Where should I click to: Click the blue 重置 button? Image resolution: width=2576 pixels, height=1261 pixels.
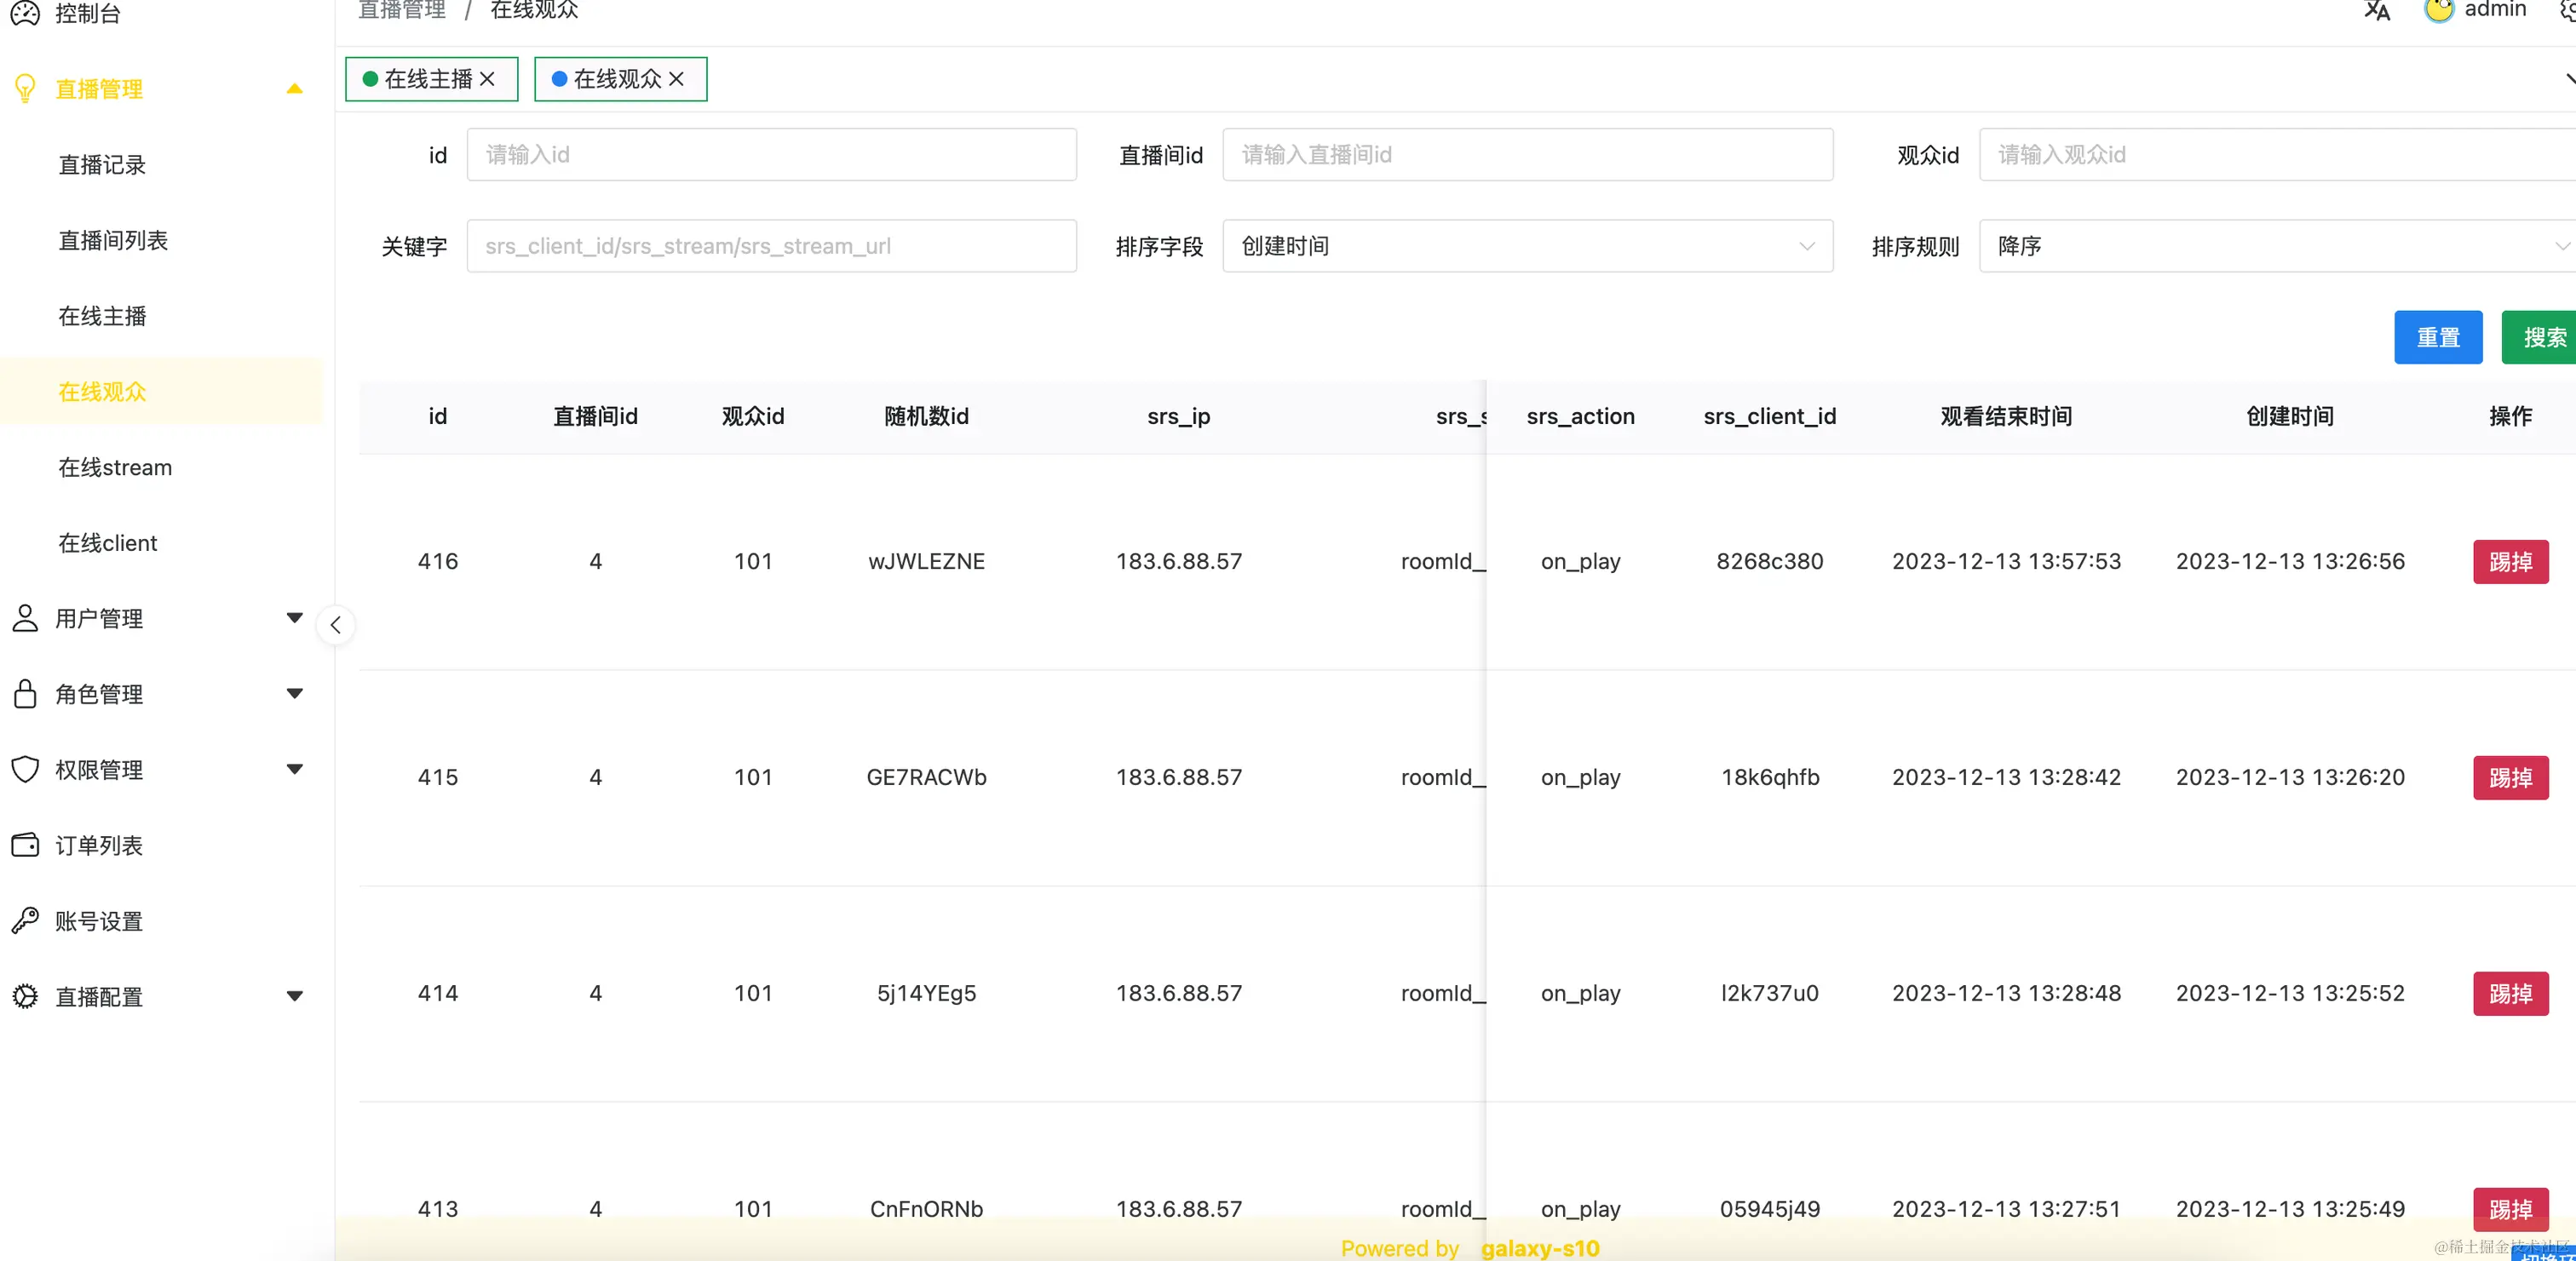click(x=2438, y=338)
